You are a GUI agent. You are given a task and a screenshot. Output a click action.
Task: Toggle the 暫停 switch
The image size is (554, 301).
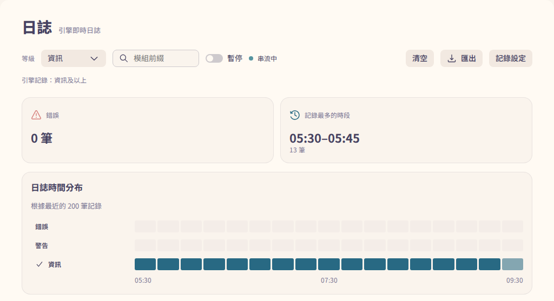[214, 58]
